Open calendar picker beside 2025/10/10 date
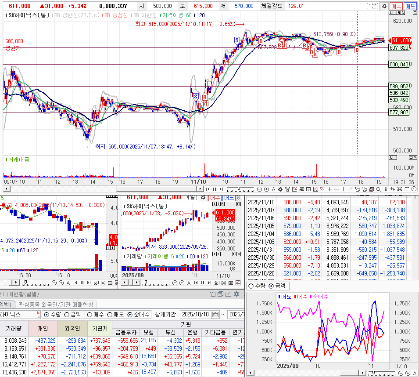419x377 pixels. [x=215, y=315]
